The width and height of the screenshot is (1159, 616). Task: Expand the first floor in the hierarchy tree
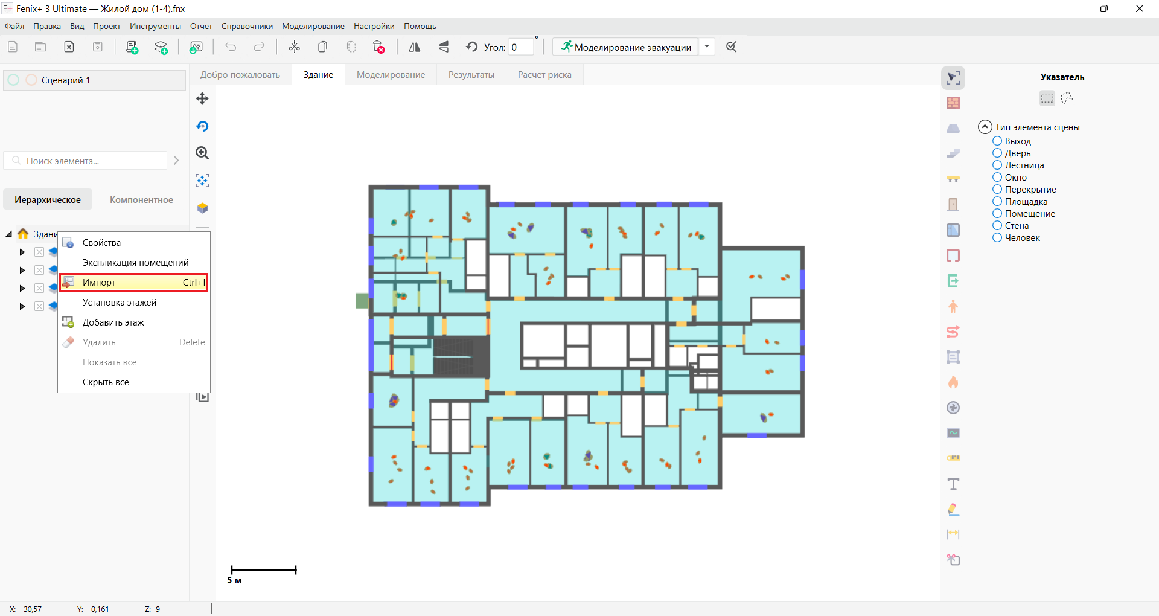(x=22, y=252)
